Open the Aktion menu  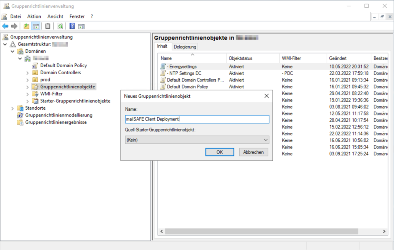pos(34,17)
